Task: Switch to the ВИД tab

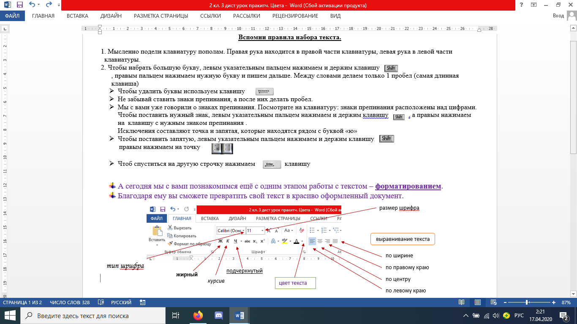Action: [335, 16]
